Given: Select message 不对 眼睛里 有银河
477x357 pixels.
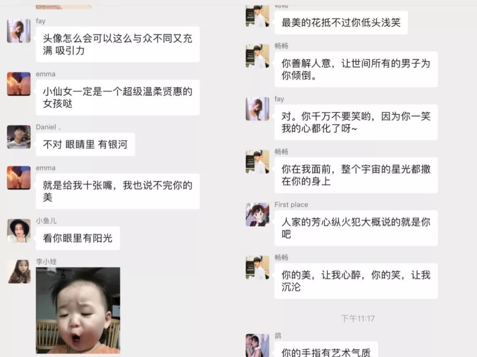Looking at the screenshot, I should tap(85, 144).
